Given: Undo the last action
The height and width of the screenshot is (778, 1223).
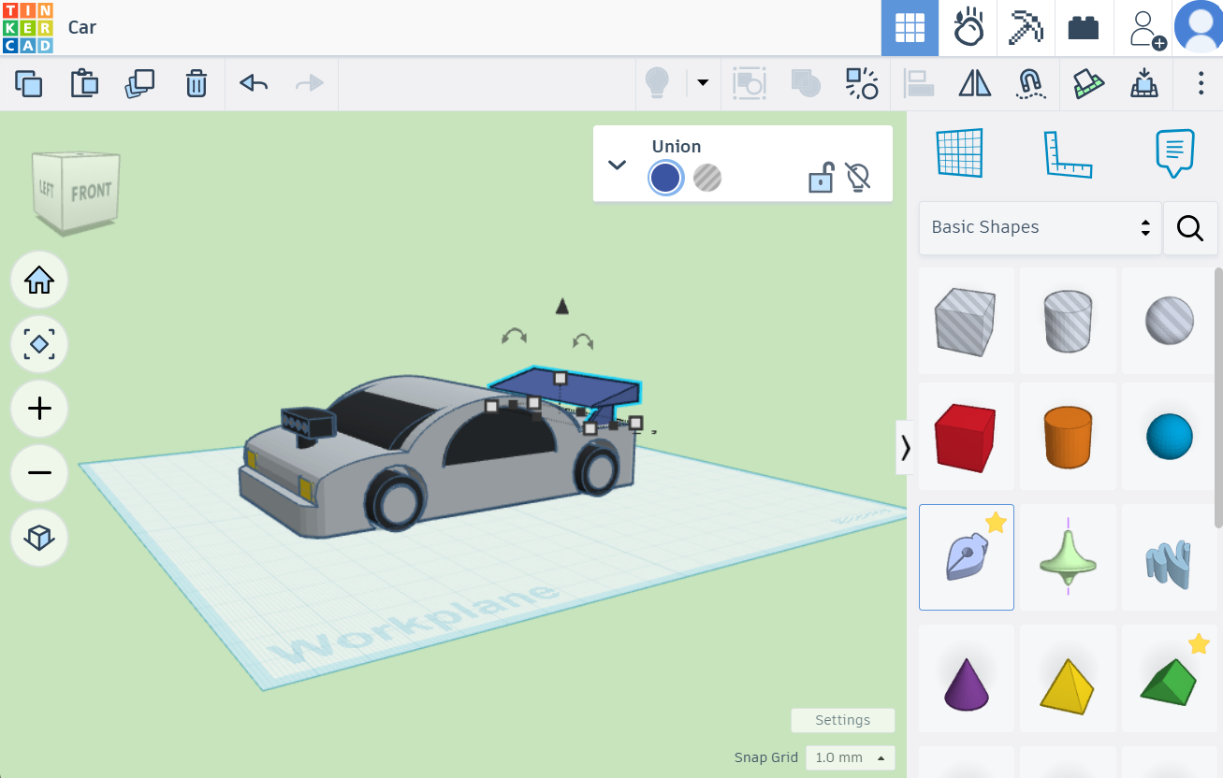Looking at the screenshot, I should click(254, 83).
